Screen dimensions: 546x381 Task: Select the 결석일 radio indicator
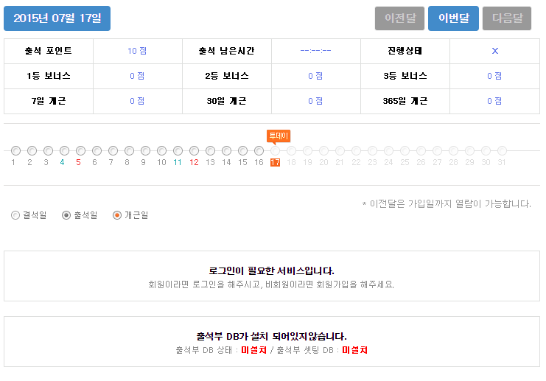(16, 215)
